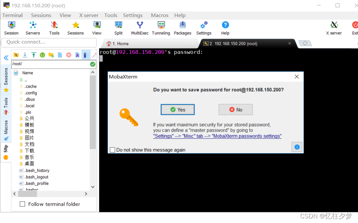
Task: Click the file list scroll-down arrow
Action: (x=93, y=187)
